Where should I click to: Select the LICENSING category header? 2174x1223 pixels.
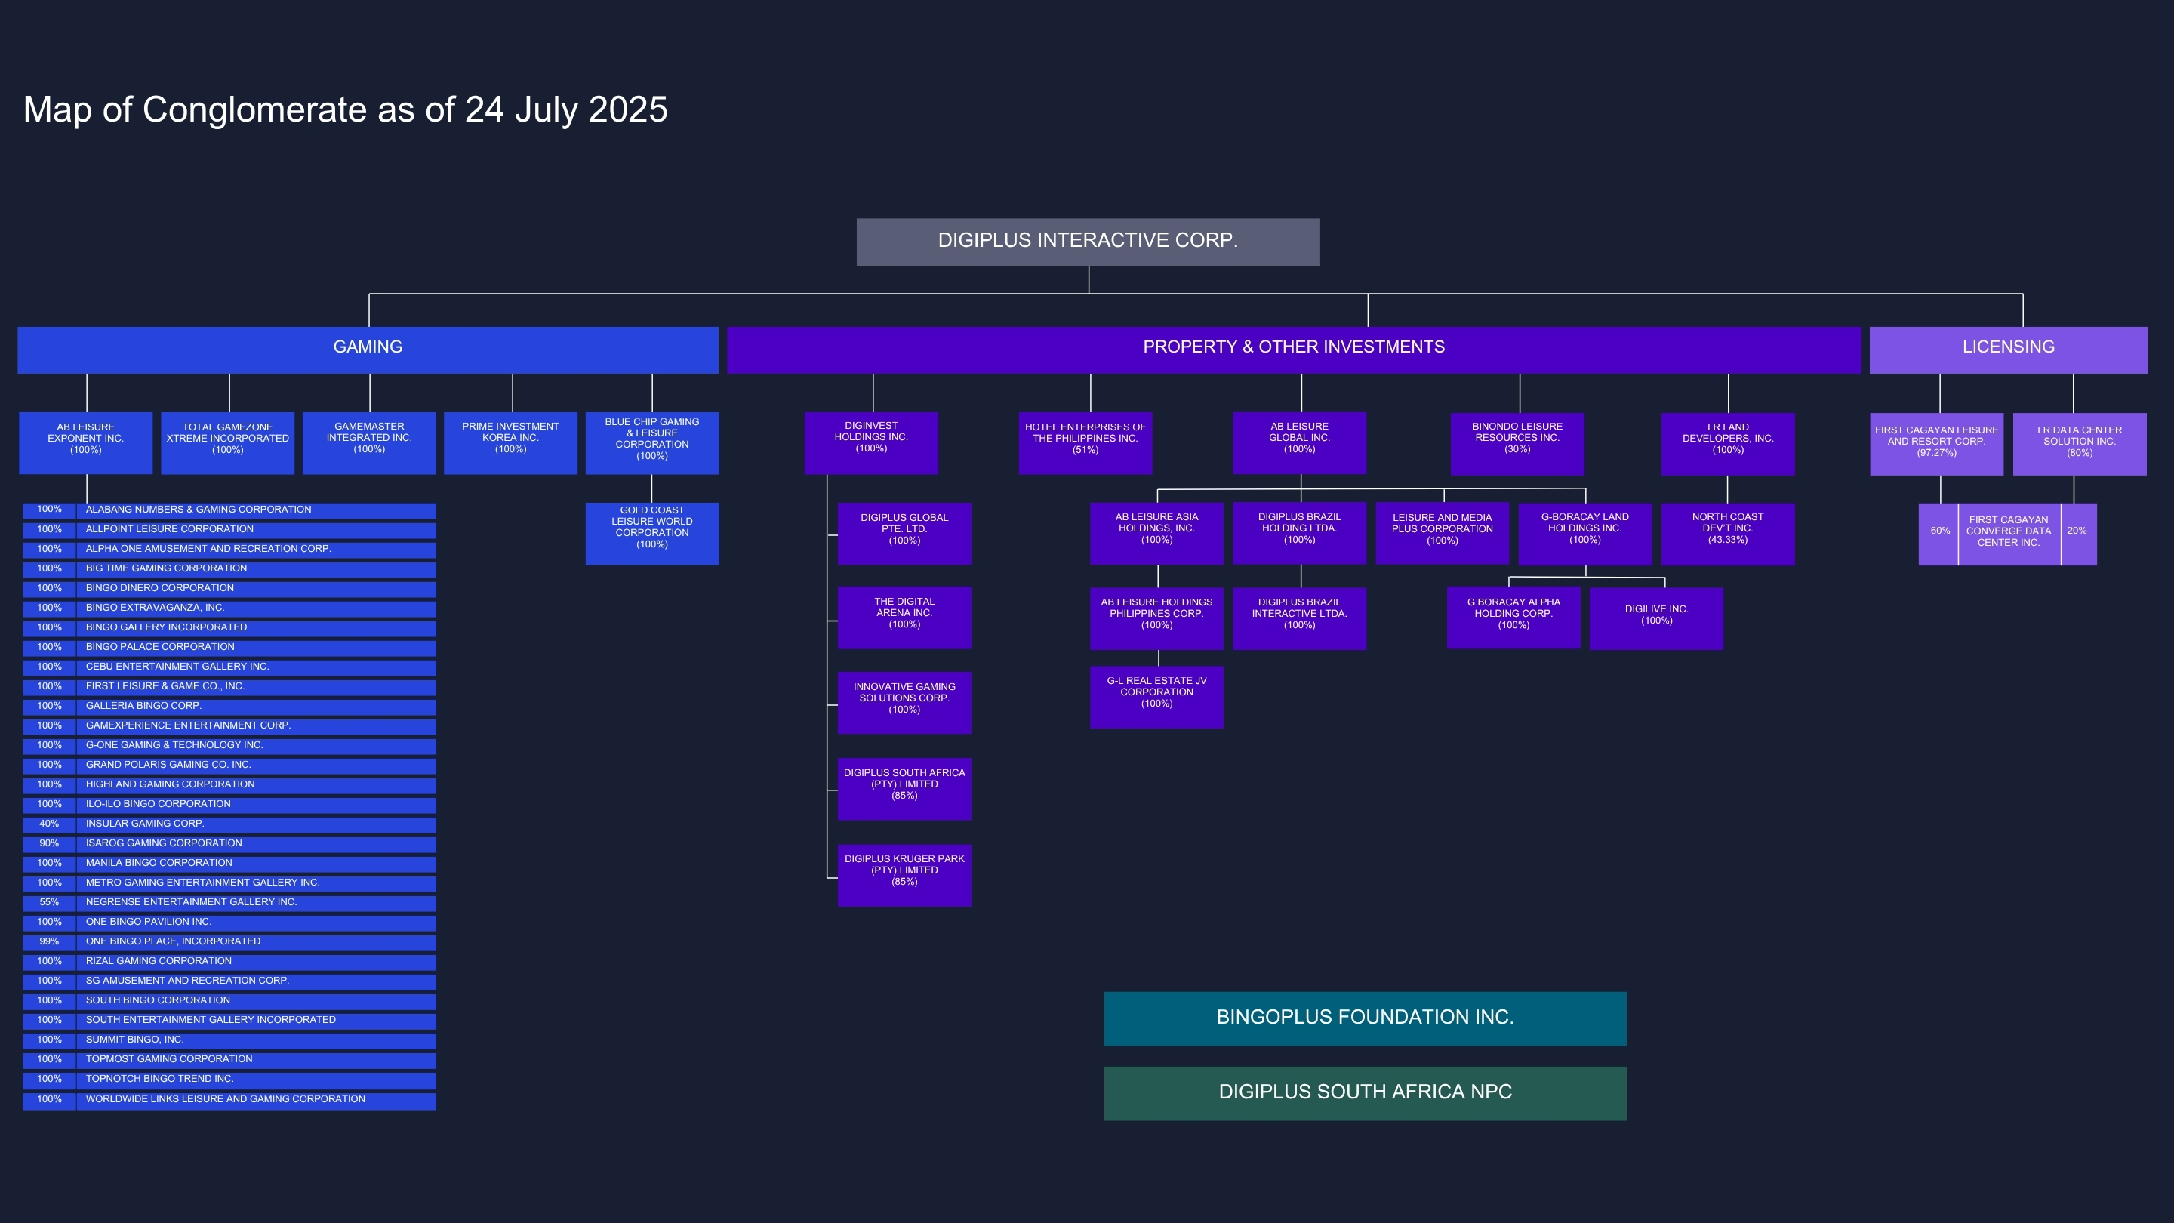coord(2009,350)
